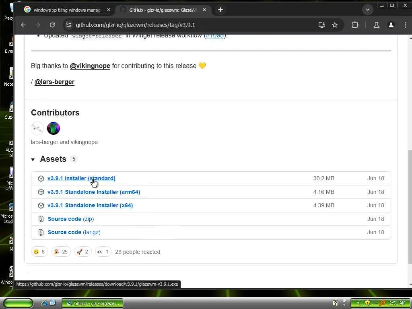The height and width of the screenshot is (309, 412).
Task: Download v3.9.1 Standalone Installer (arm64)
Action: [94, 192]
